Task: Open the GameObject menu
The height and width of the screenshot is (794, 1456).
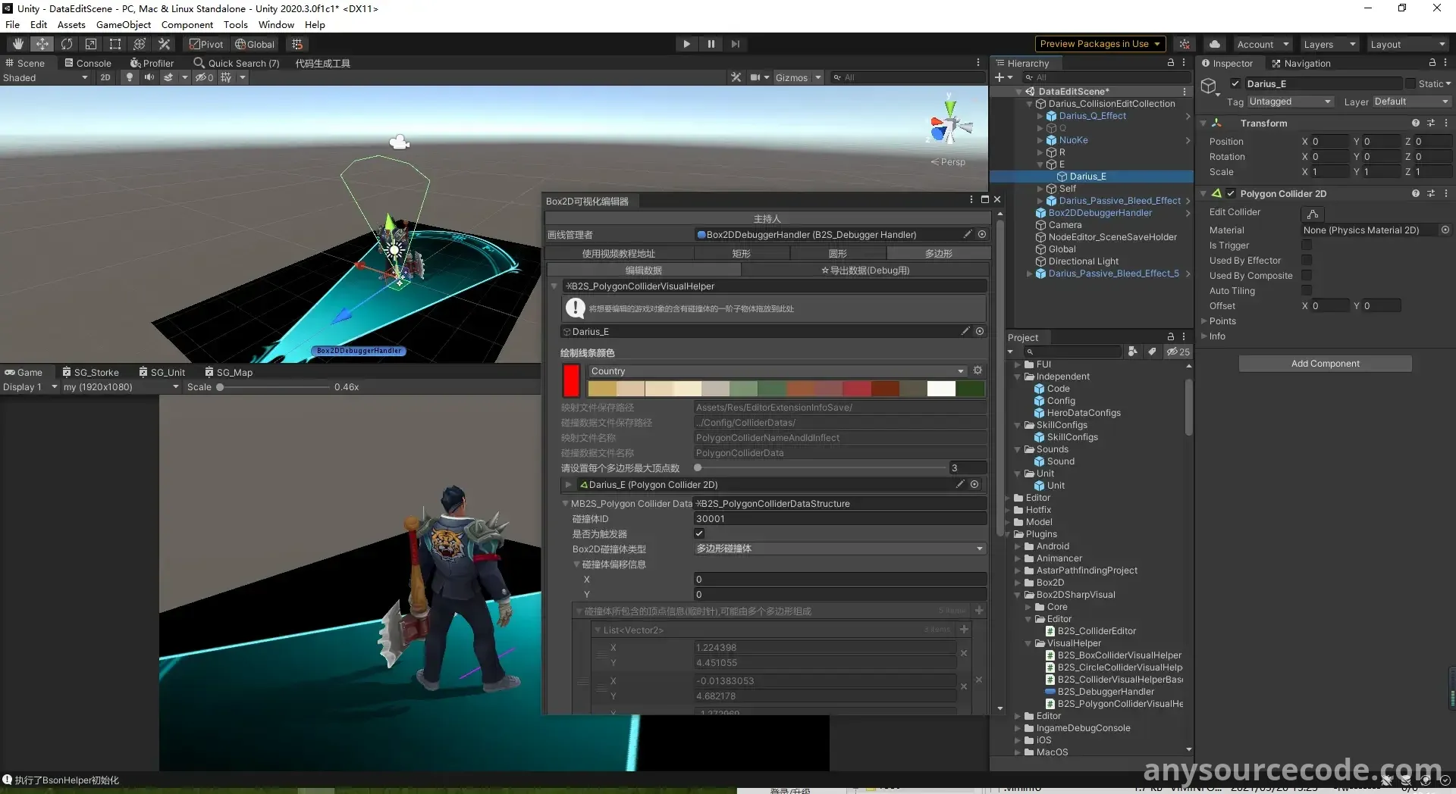Action: [124, 24]
